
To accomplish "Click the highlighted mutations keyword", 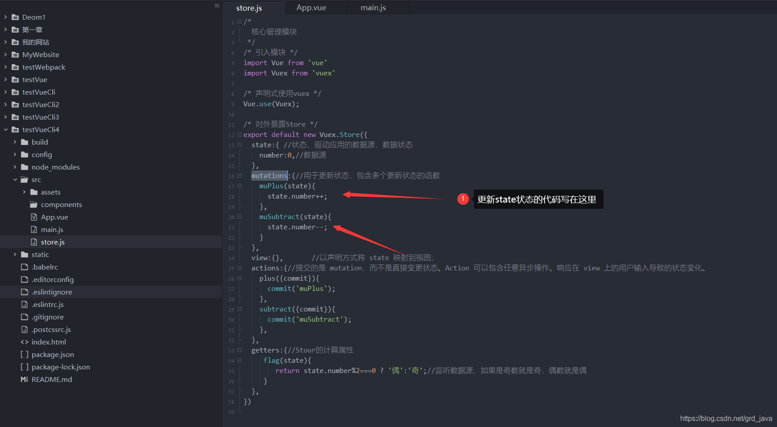I will click(x=269, y=175).
